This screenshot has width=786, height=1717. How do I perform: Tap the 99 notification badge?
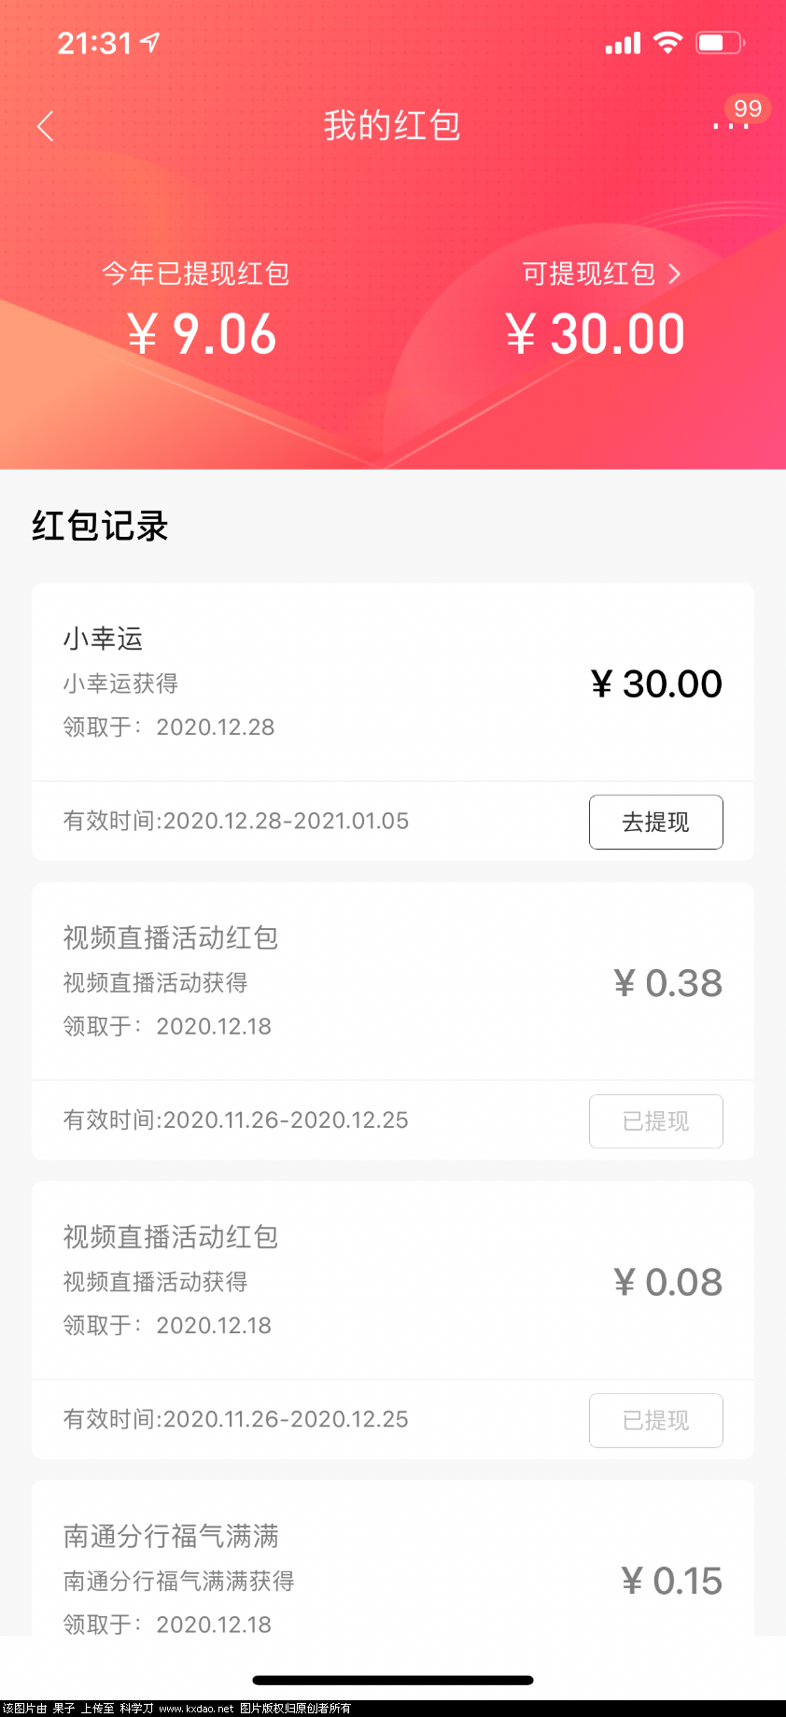pos(747,108)
